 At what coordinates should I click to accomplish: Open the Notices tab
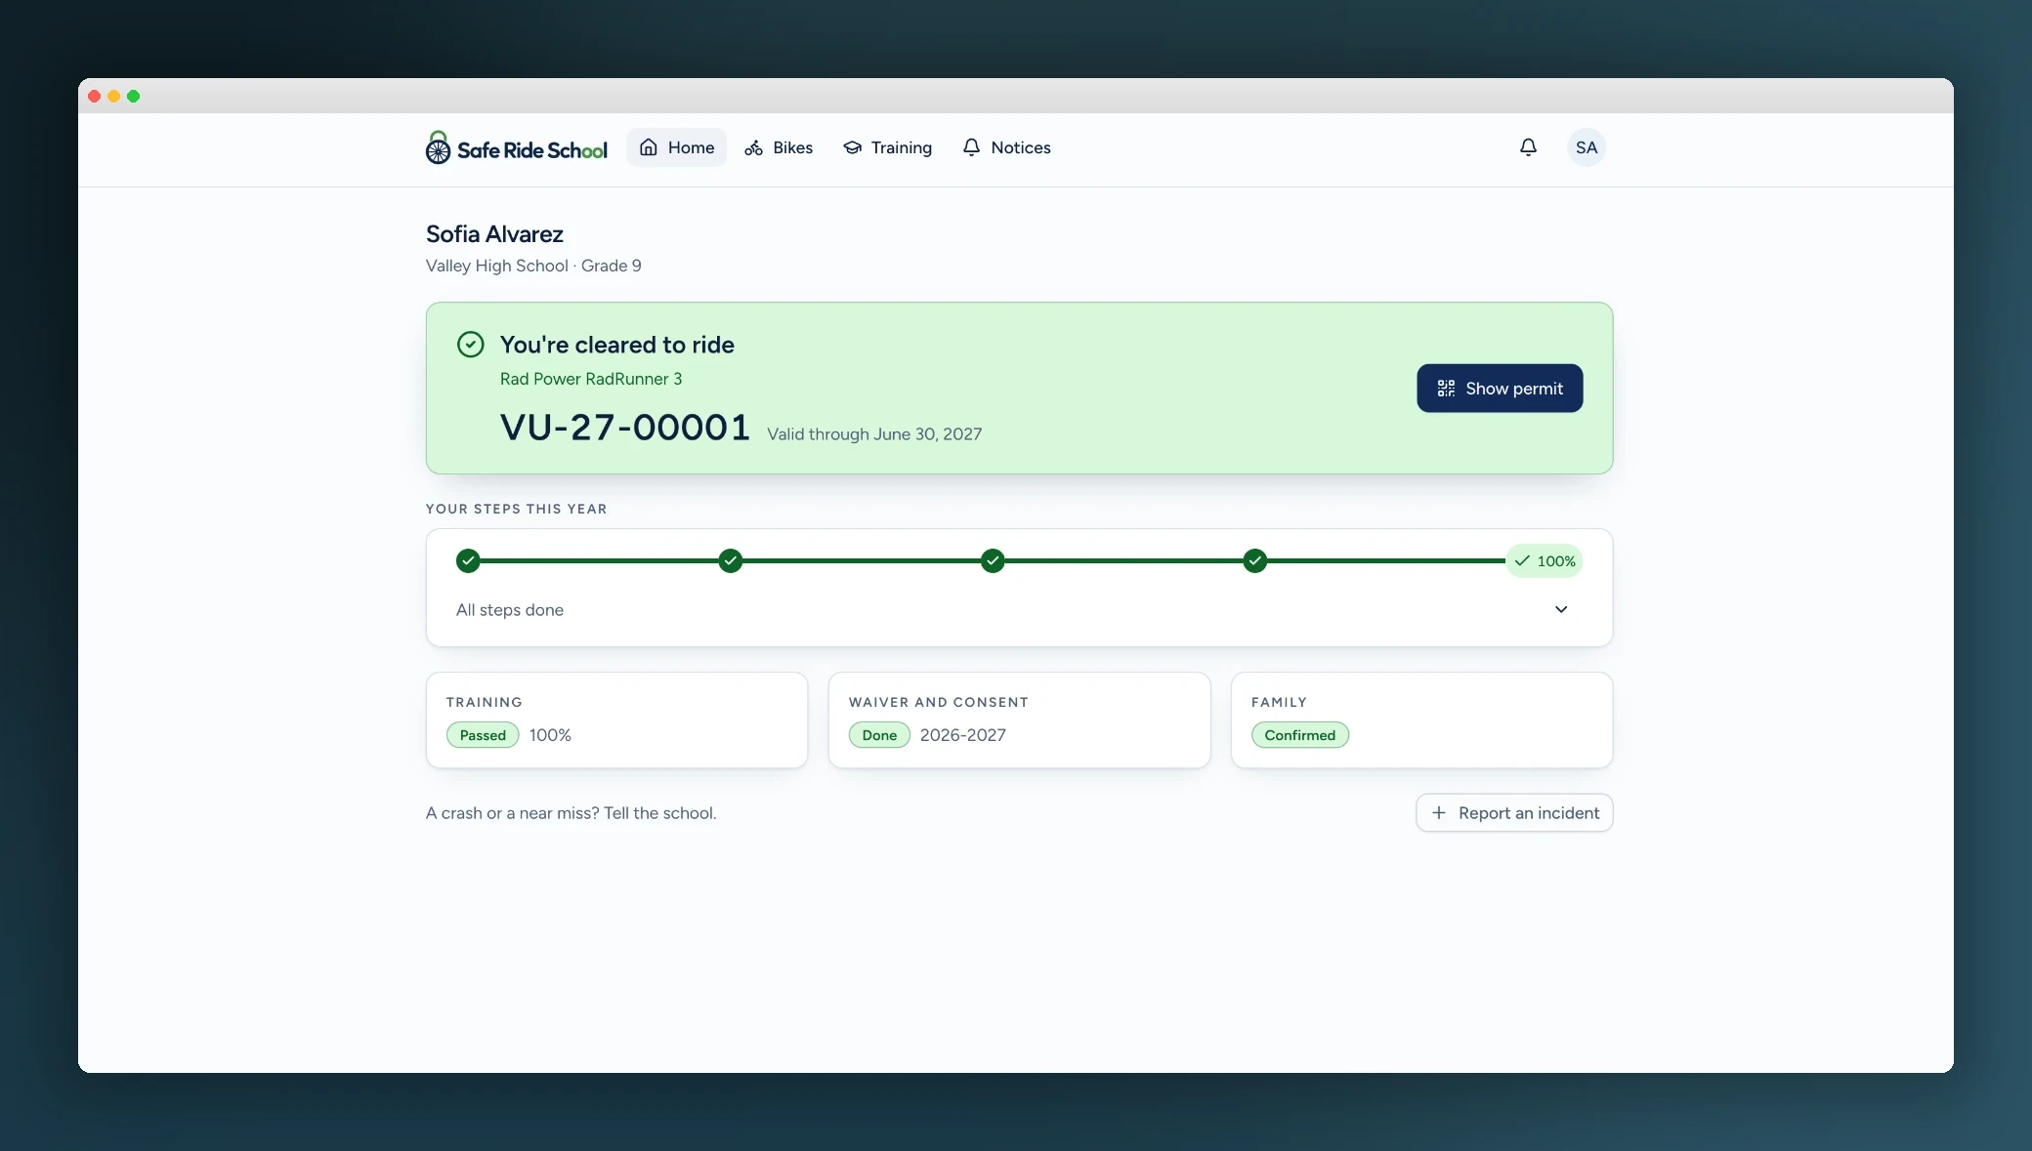click(1006, 147)
